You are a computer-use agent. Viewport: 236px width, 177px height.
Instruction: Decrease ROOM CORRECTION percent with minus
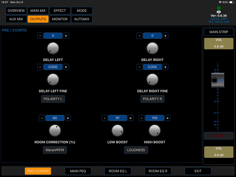(42, 118)
